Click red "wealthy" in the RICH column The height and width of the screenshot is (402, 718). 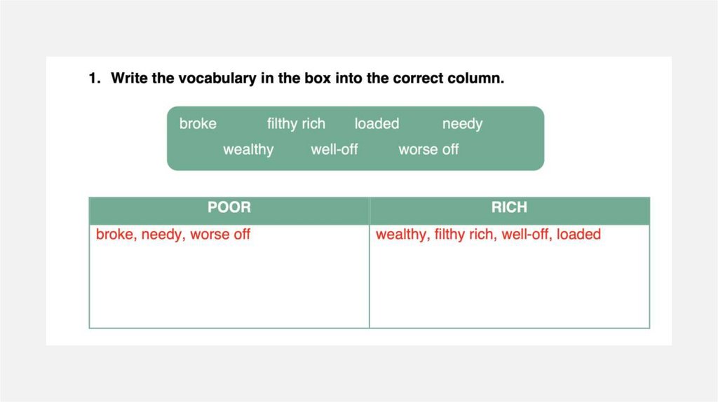(x=400, y=235)
